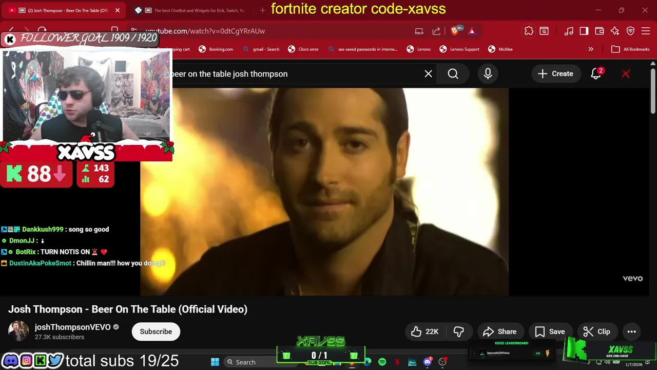
Task: Open Spotify from the taskbar
Action: (382, 362)
